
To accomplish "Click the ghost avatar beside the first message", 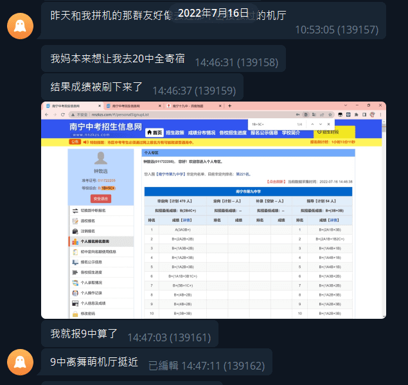I will pos(20,25).
